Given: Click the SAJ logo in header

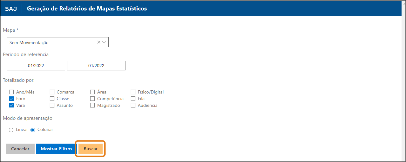Looking at the screenshot, I should 11,9.
